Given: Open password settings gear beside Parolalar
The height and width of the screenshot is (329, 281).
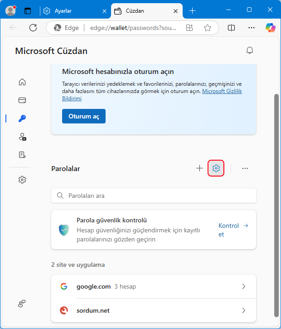Looking at the screenshot, I should tap(216, 168).
